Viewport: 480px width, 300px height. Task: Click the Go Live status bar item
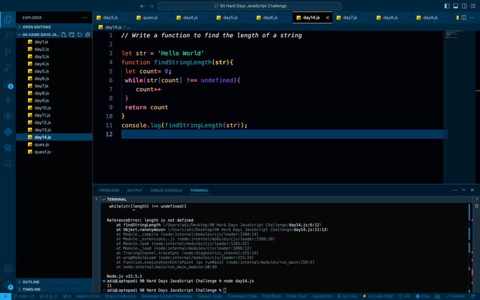pos(347,296)
